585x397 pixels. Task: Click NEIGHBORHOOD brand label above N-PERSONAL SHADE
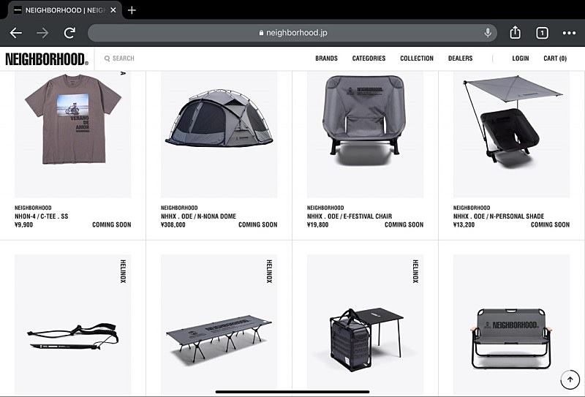[x=472, y=208]
